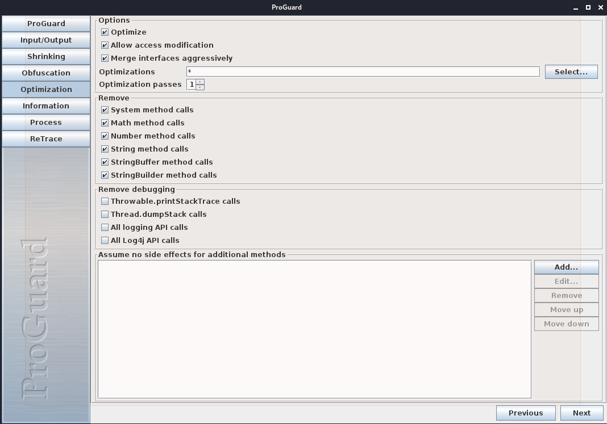Toggle StringBuilder method calls checkbox

click(x=105, y=175)
